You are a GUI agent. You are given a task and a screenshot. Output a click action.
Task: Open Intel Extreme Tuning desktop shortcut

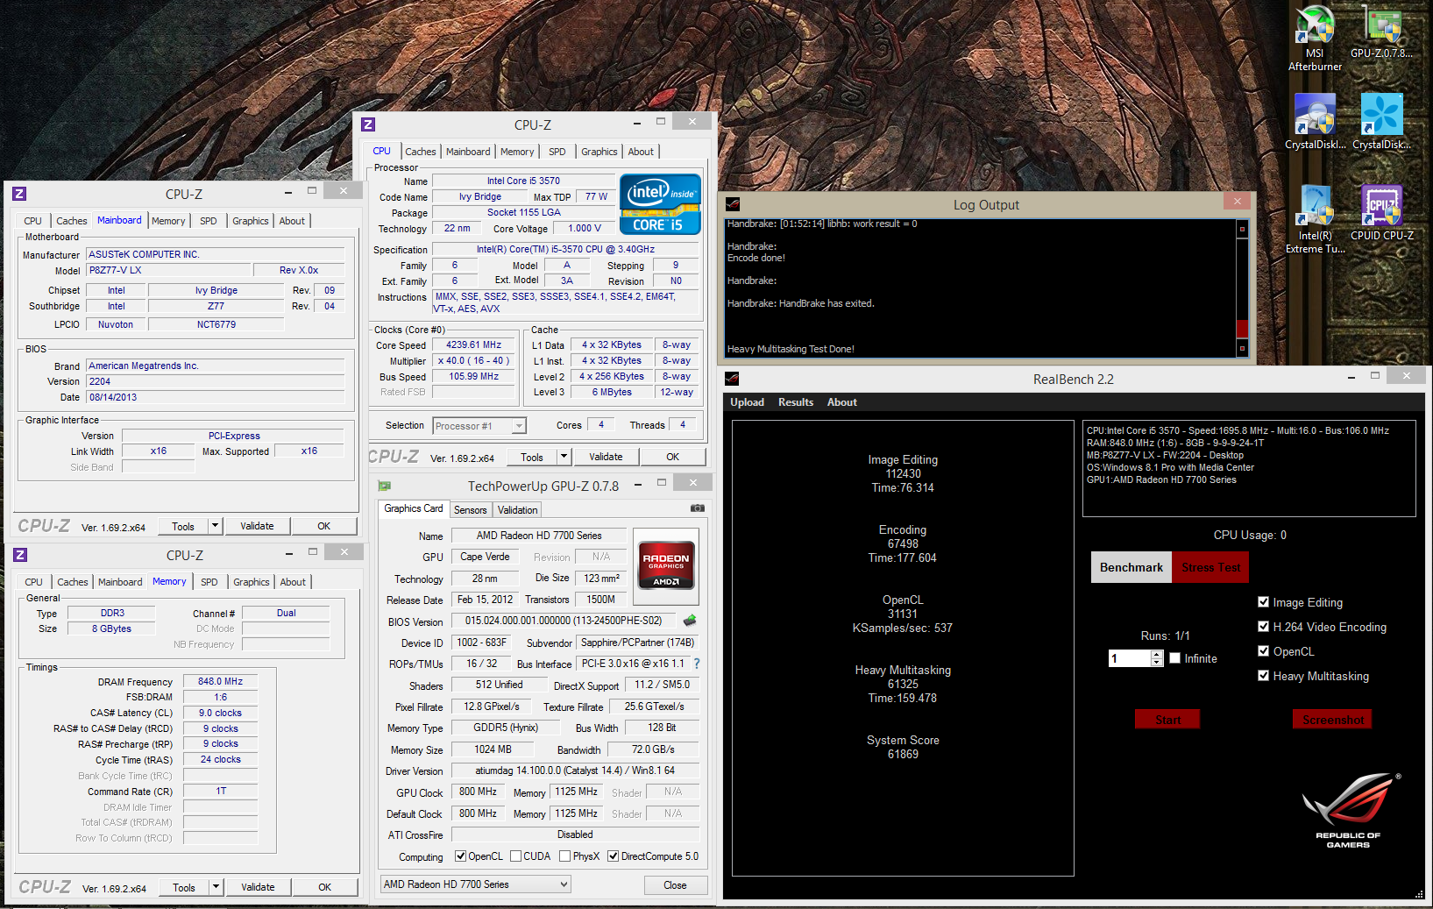pos(1315,219)
